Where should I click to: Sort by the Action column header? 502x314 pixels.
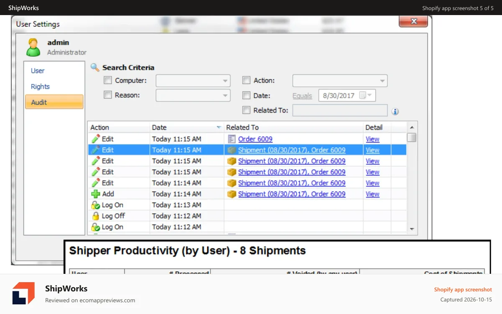(x=119, y=127)
